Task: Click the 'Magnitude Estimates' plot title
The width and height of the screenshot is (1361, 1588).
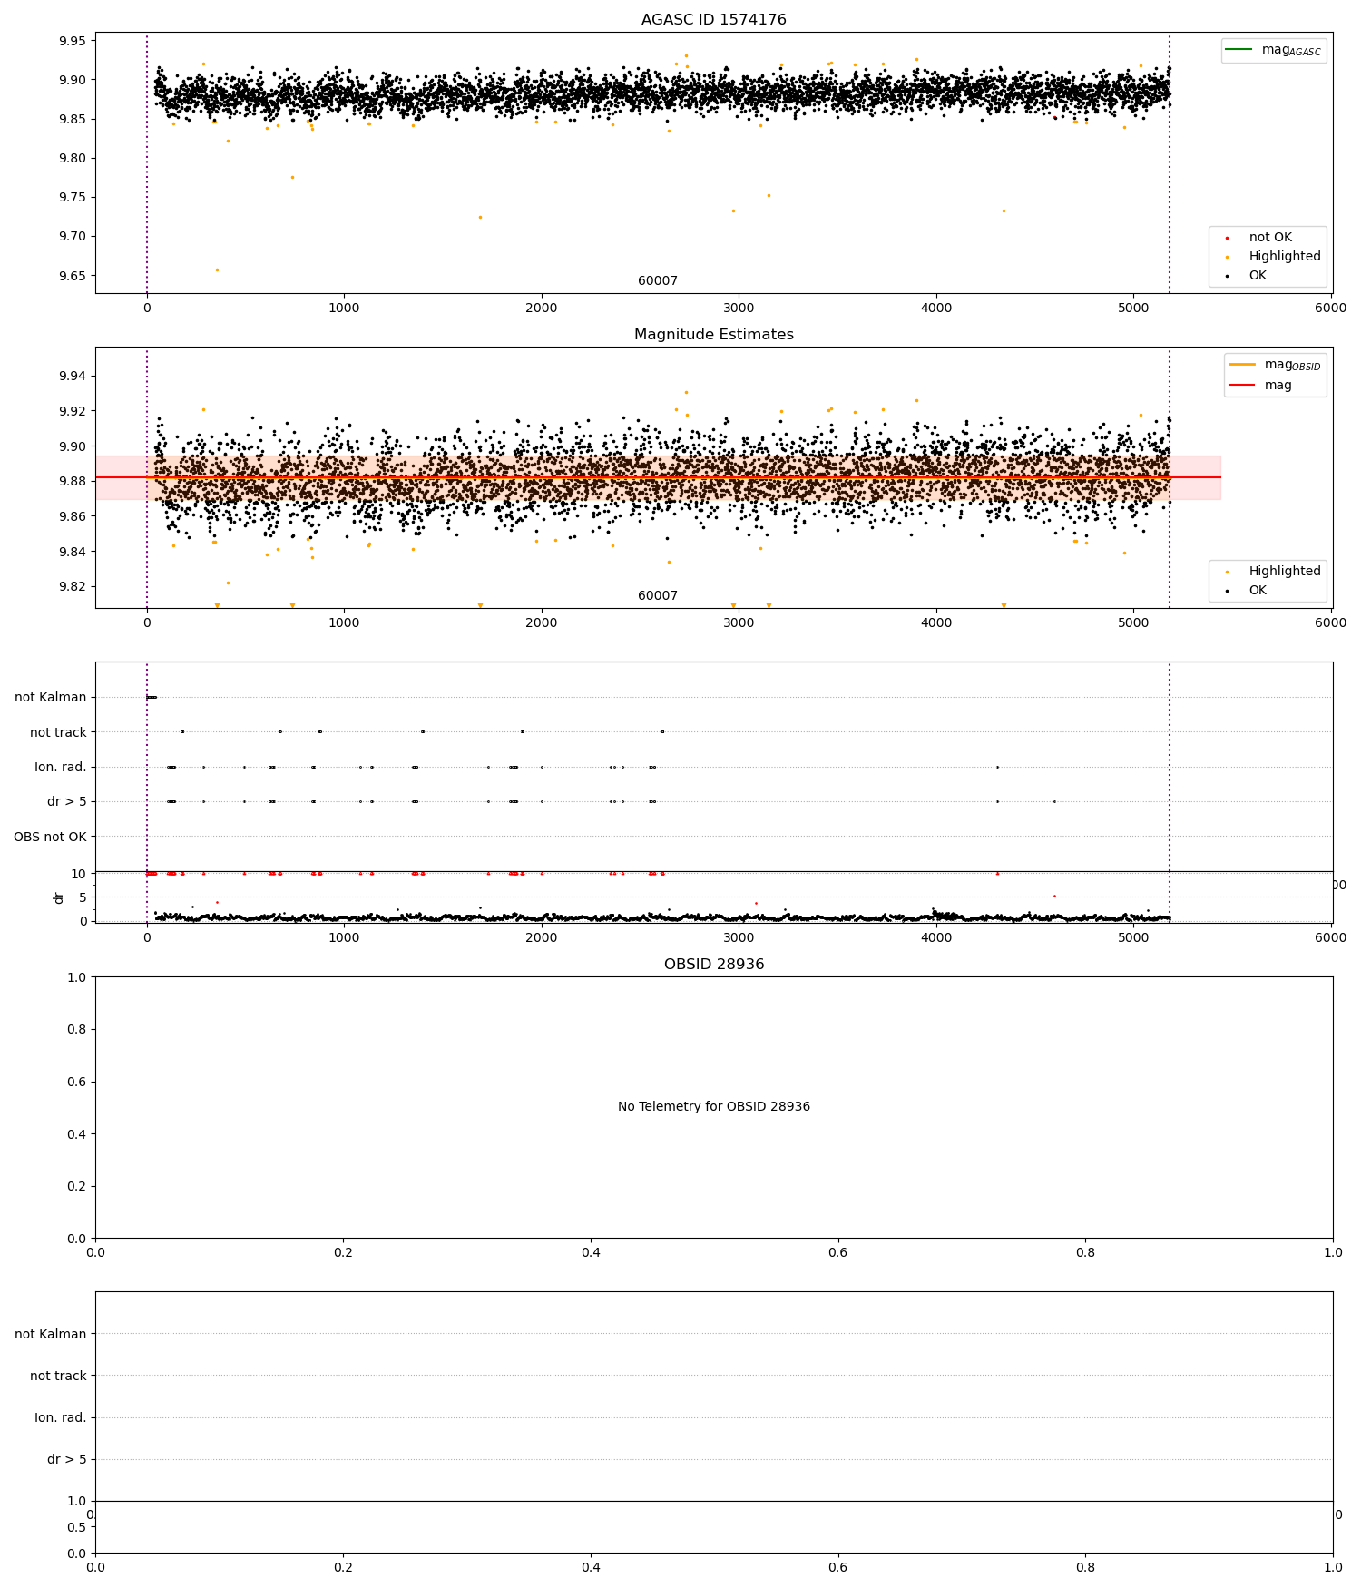Action: (713, 335)
